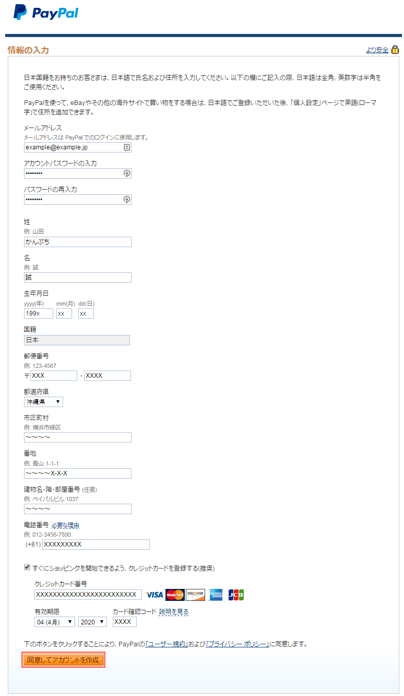Click the key icon in password field
The height and width of the screenshot is (696, 404).
[126, 173]
